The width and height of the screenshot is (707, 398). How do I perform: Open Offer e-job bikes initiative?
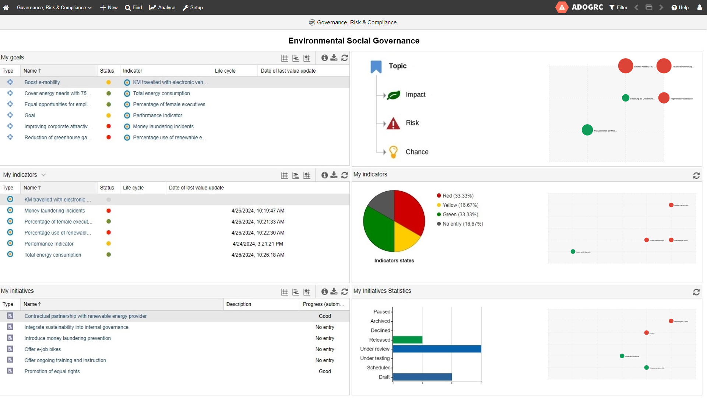pyautogui.click(x=43, y=349)
